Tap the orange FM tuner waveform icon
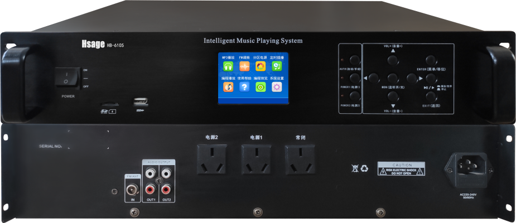Viewport: 516px width, 223px height. 244,66
